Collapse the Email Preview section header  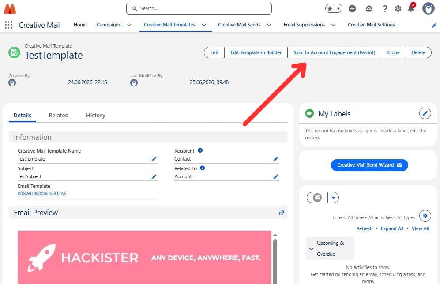(x=148, y=213)
